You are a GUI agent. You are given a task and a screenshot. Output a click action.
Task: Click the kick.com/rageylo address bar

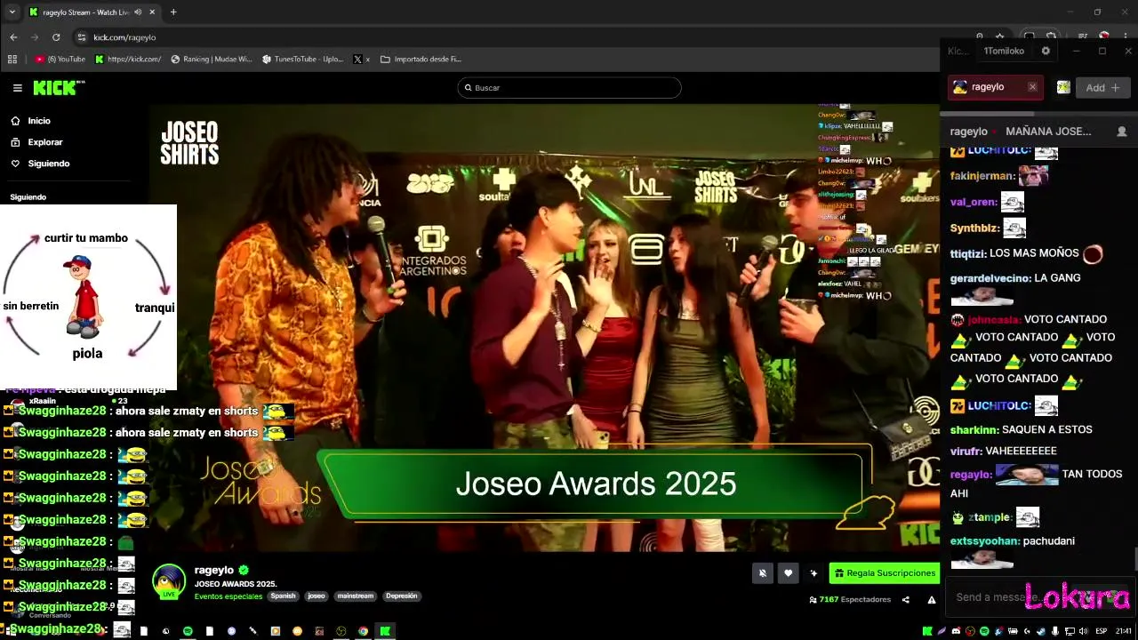(x=124, y=37)
